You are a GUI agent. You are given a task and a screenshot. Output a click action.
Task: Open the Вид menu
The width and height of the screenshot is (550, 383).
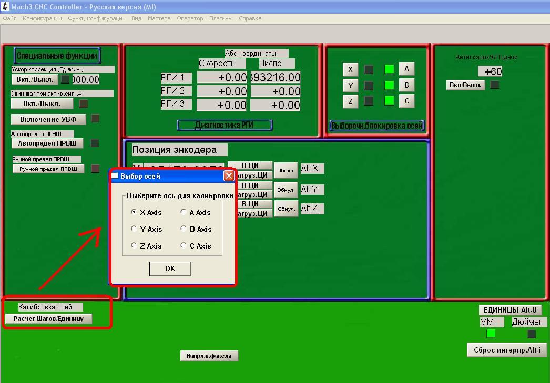click(136, 18)
